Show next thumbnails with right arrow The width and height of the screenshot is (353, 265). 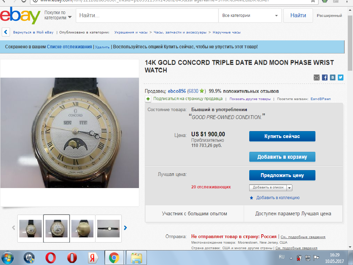pos(125,228)
